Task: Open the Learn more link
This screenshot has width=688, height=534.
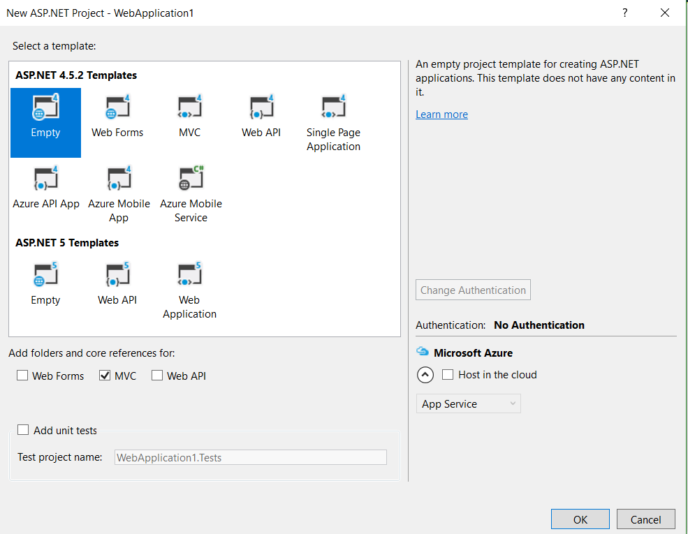Action: click(x=441, y=114)
